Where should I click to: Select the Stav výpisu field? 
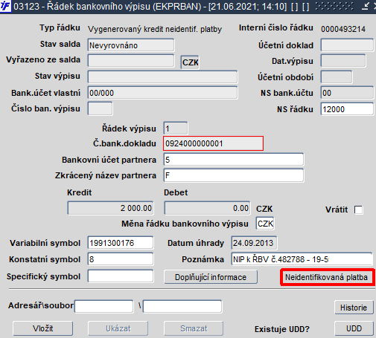pyautogui.click(x=162, y=77)
